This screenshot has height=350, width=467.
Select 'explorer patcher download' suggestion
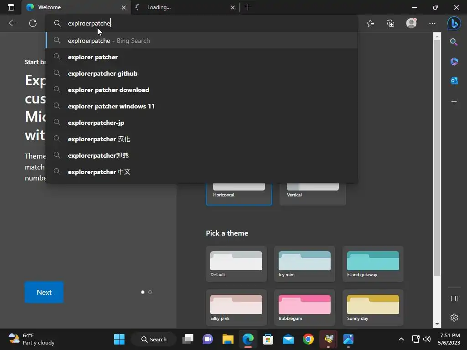pos(202,90)
